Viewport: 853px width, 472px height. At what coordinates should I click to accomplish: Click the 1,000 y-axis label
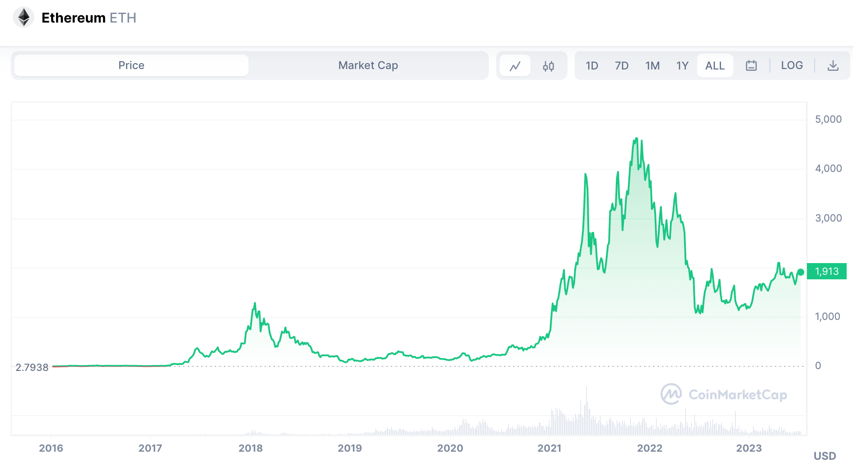(828, 316)
